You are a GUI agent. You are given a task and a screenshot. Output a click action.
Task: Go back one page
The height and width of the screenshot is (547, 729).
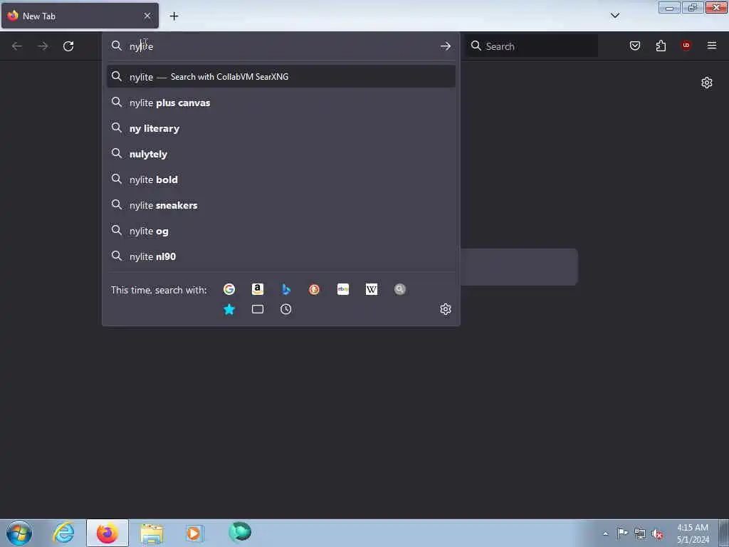tap(17, 46)
